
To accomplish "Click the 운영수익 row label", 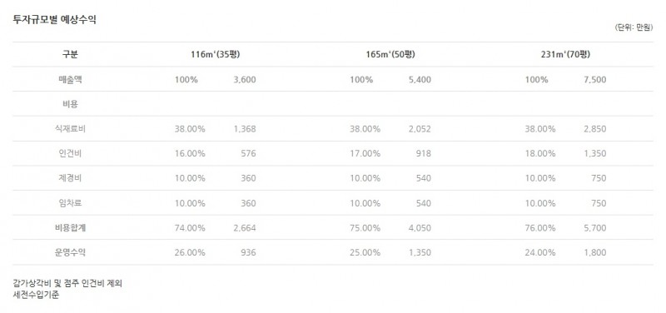I will (x=70, y=252).
